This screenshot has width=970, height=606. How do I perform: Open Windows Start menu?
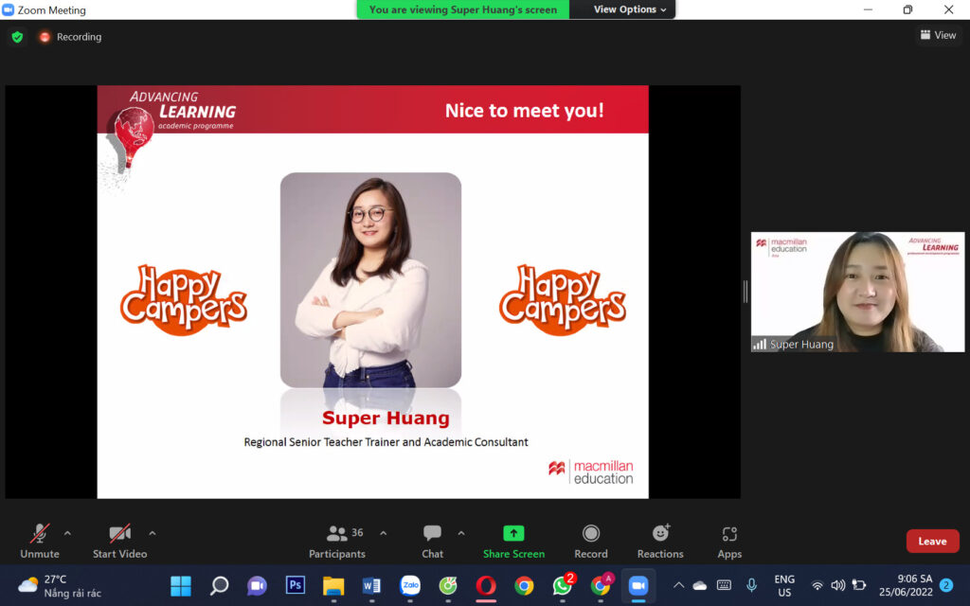(180, 585)
